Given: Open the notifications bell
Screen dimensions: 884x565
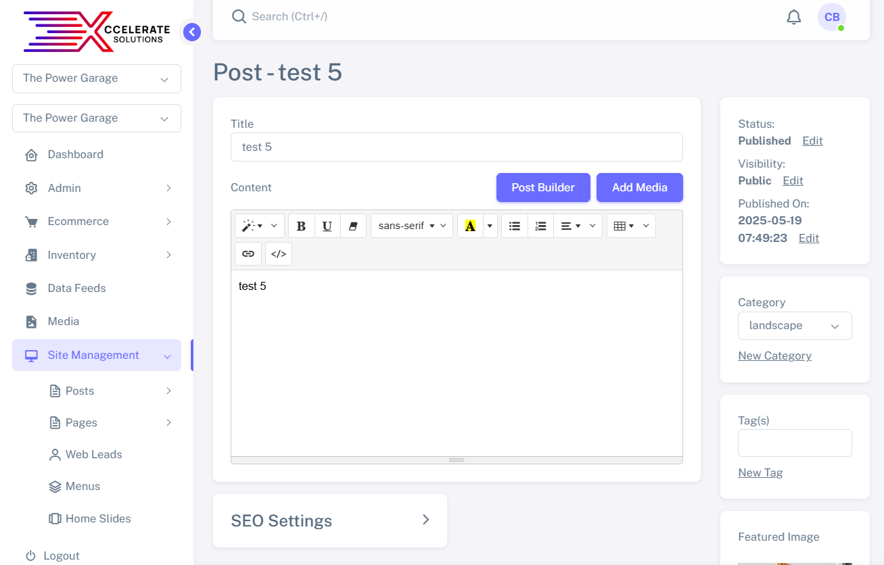Looking at the screenshot, I should [x=793, y=17].
